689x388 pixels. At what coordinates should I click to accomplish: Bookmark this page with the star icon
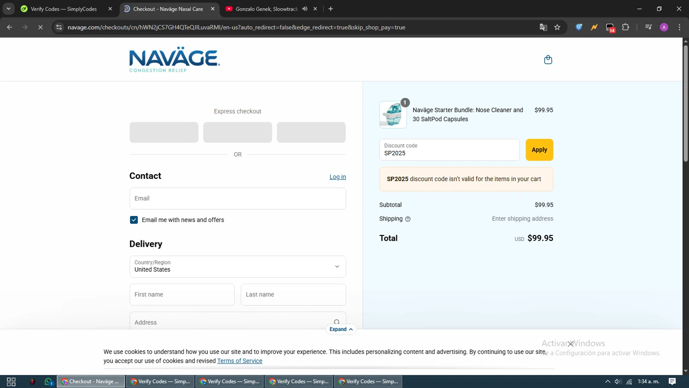tap(557, 28)
